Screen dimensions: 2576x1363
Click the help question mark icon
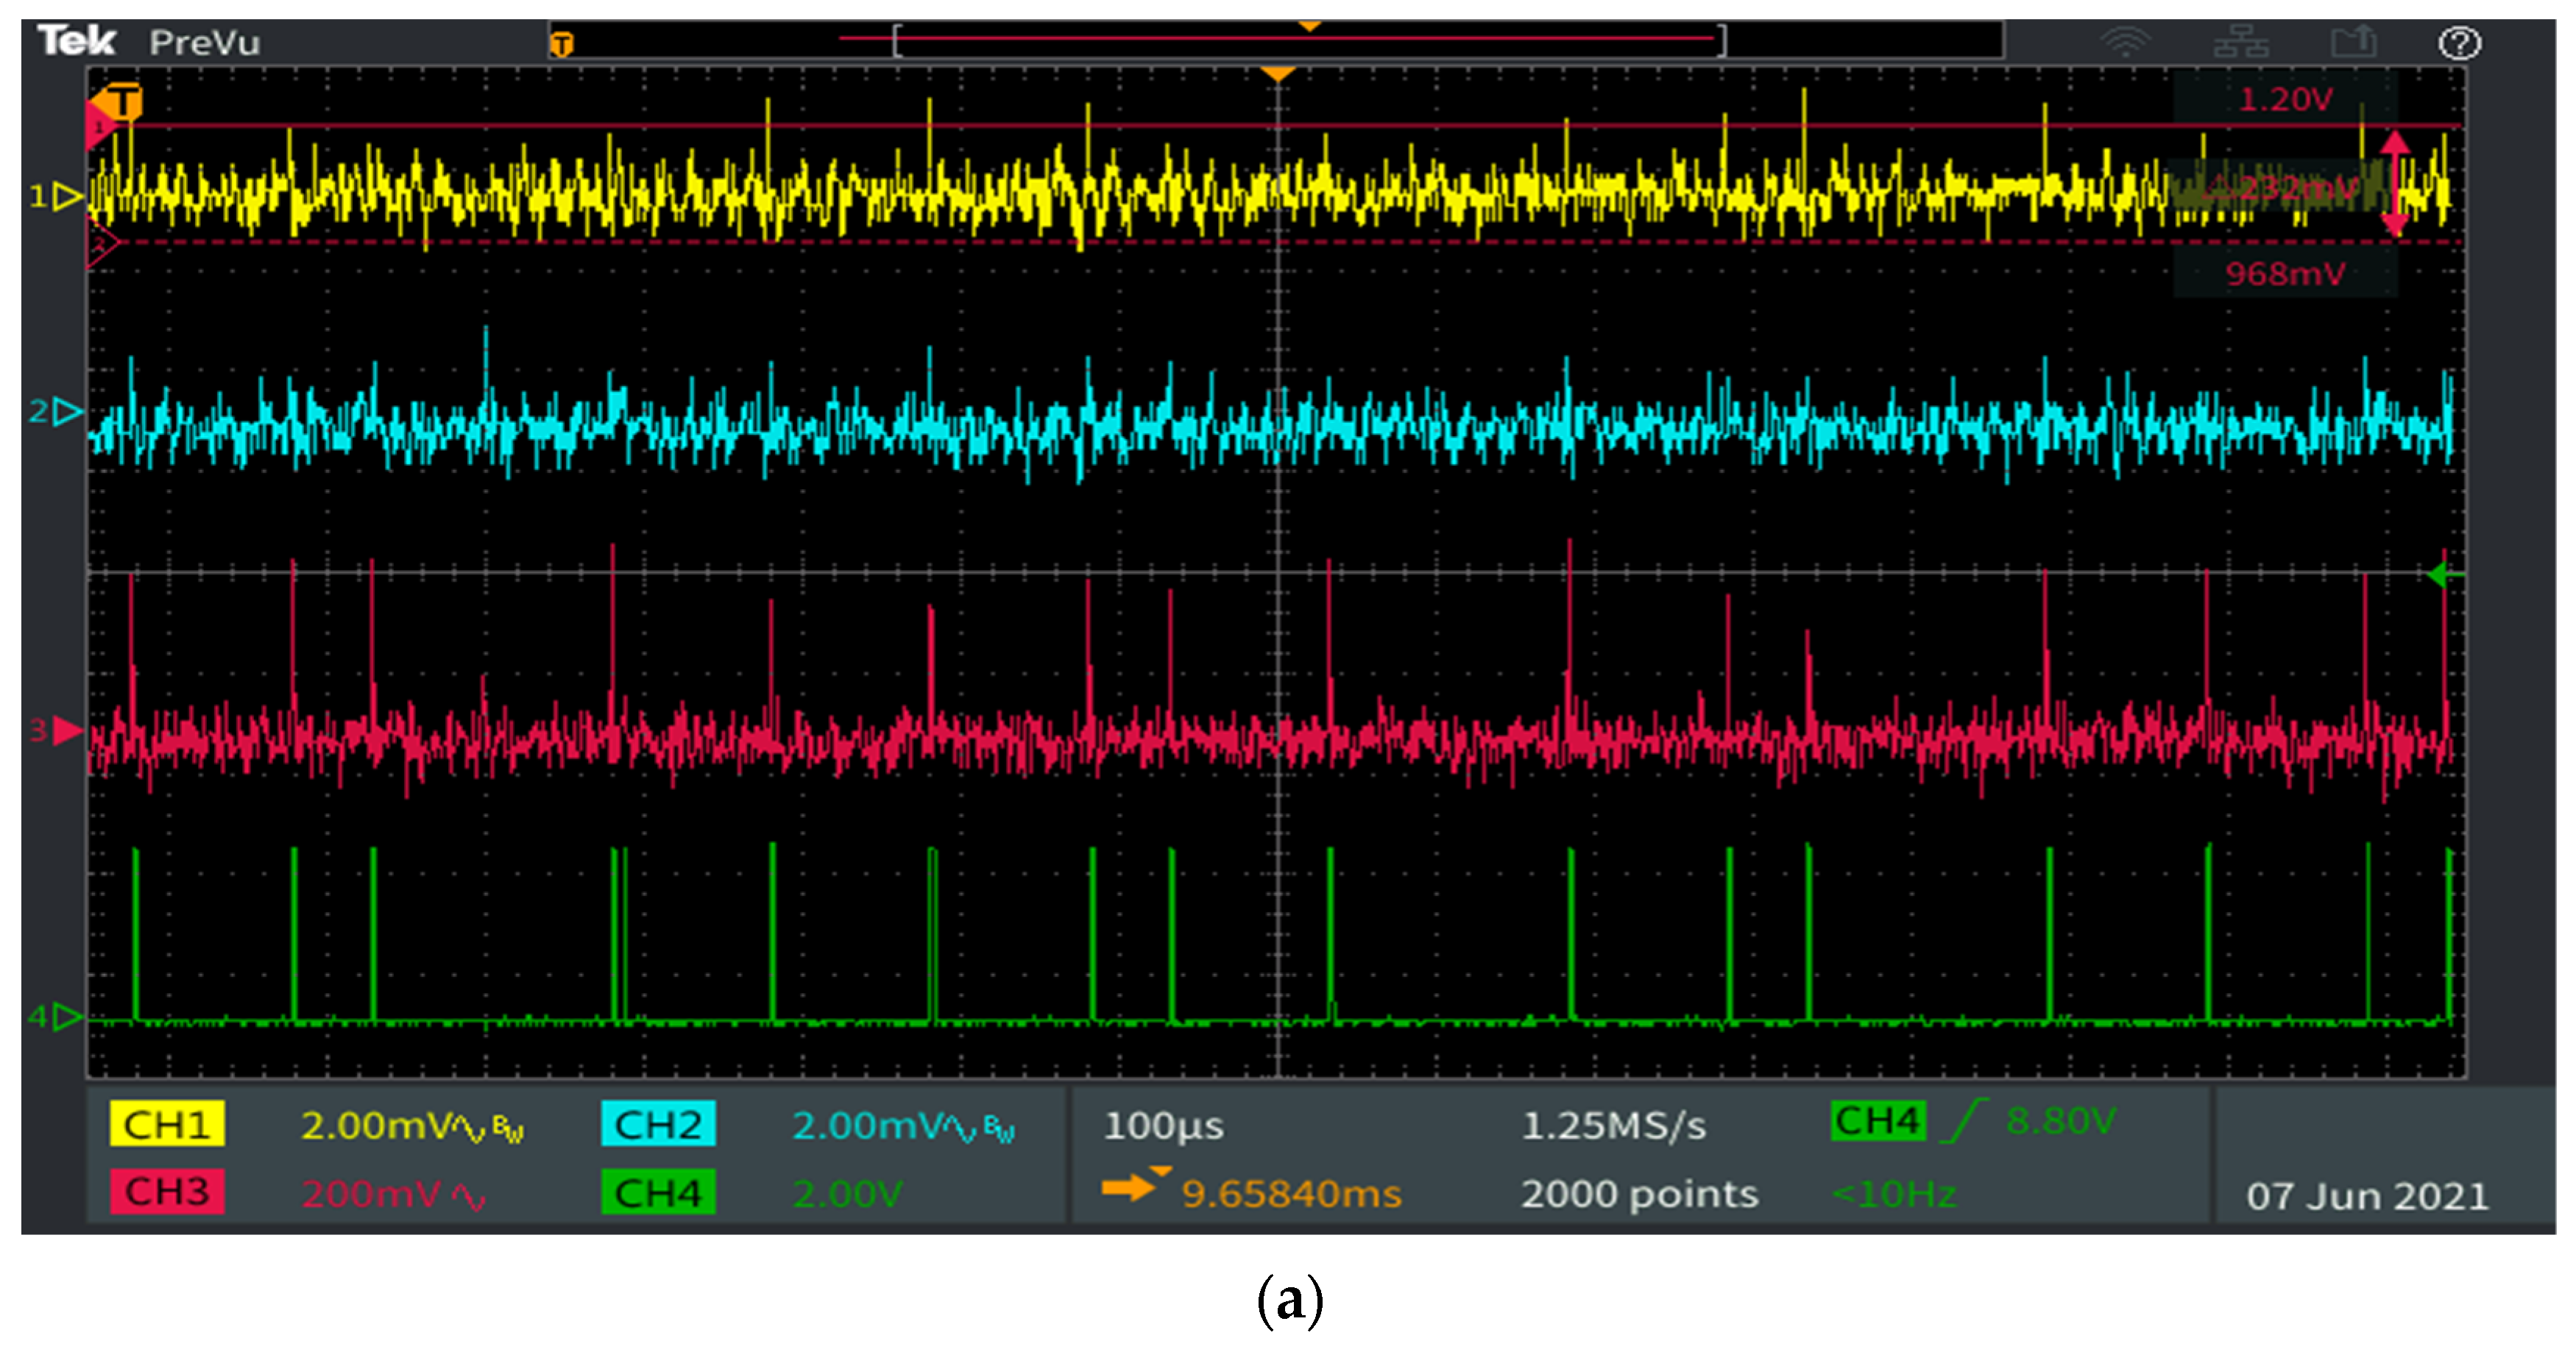pyautogui.click(x=2458, y=44)
